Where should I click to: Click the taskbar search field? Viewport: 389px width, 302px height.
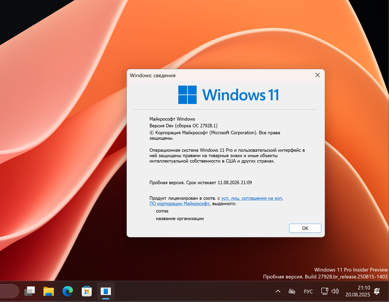8,291
